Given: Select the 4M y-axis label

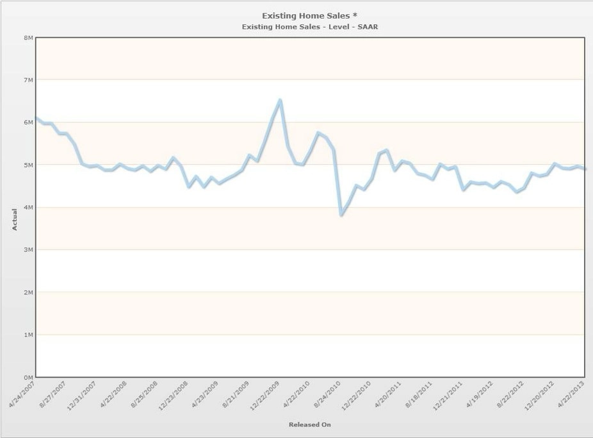Looking at the screenshot, I should (x=28, y=207).
